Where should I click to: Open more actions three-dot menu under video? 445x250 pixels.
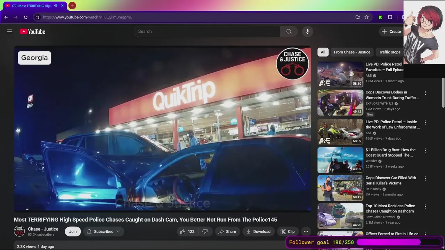pyautogui.click(x=306, y=232)
